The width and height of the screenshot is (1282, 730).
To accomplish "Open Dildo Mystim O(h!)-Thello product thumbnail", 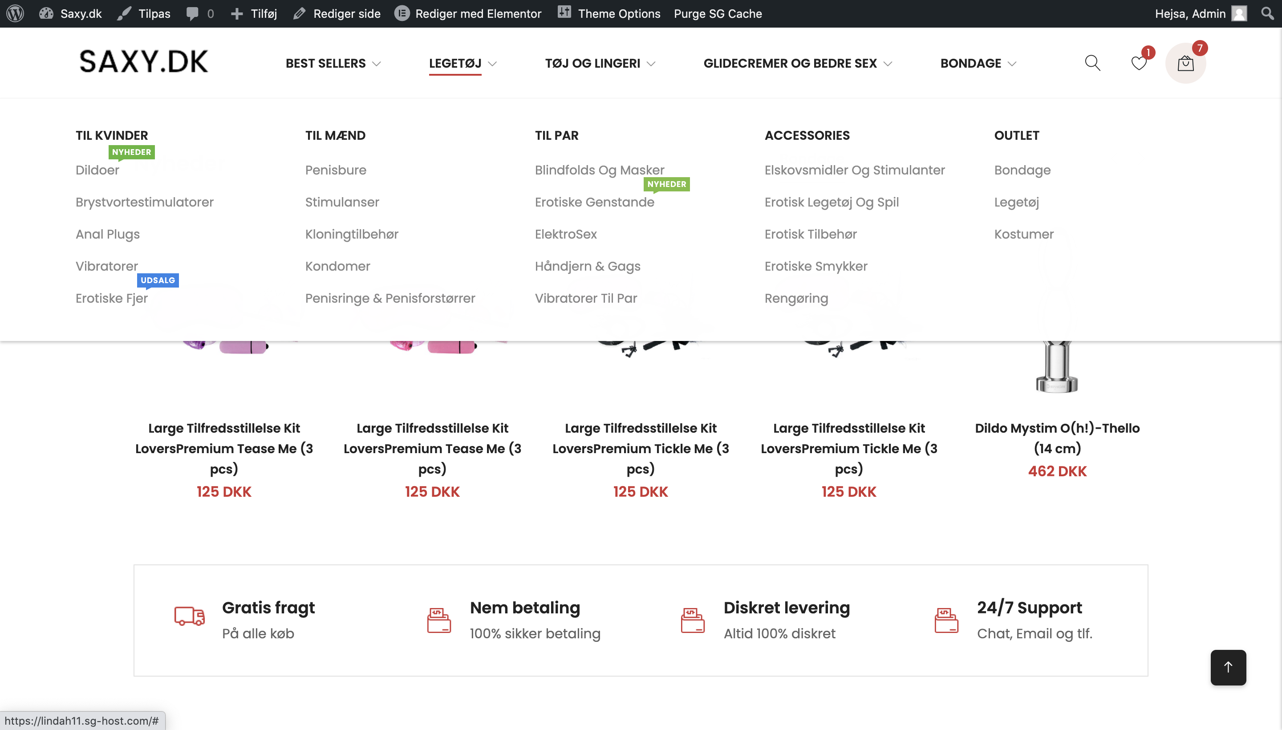I will click(1057, 366).
